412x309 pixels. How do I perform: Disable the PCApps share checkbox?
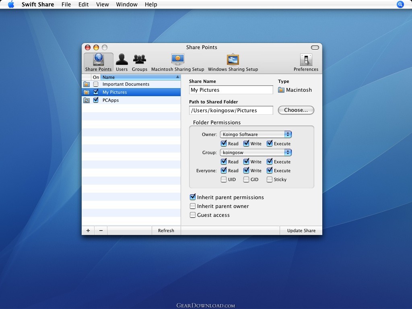pyautogui.click(x=96, y=100)
